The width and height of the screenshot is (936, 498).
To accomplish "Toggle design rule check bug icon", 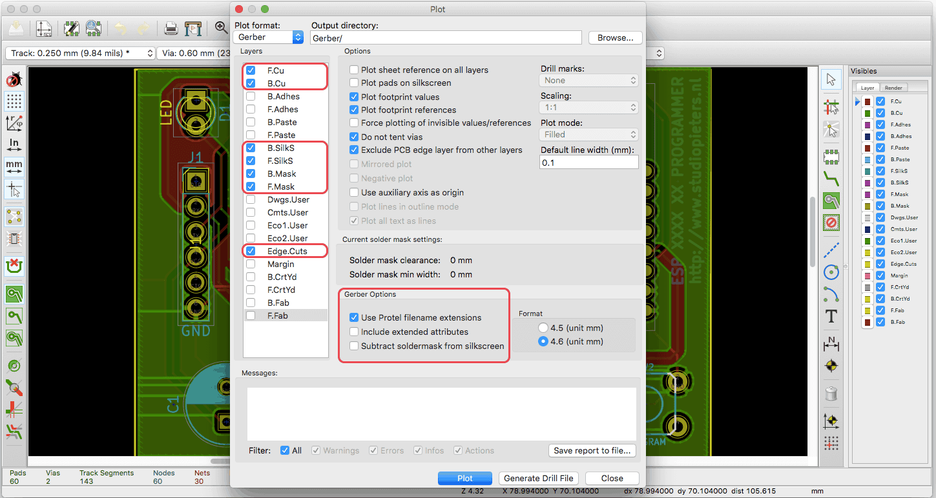I will pyautogui.click(x=14, y=80).
